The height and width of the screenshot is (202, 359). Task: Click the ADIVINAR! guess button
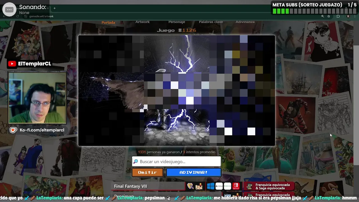tap(194, 172)
